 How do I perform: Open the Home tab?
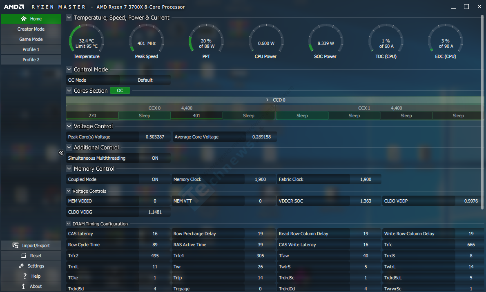(31, 19)
